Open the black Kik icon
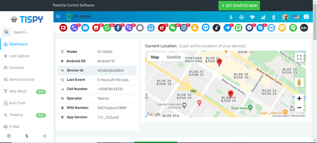The width and height of the screenshot is (317, 143). (x=304, y=28)
